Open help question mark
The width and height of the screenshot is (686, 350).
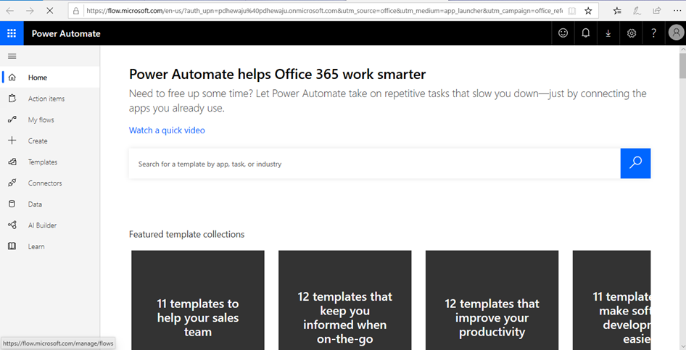pyautogui.click(x=653, y=33)
